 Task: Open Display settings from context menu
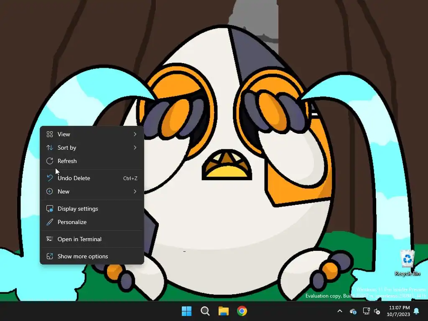[92, 209]
